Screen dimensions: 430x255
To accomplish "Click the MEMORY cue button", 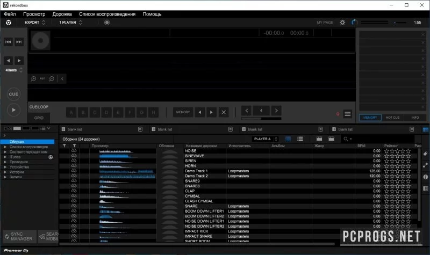I will pos(183,112).
